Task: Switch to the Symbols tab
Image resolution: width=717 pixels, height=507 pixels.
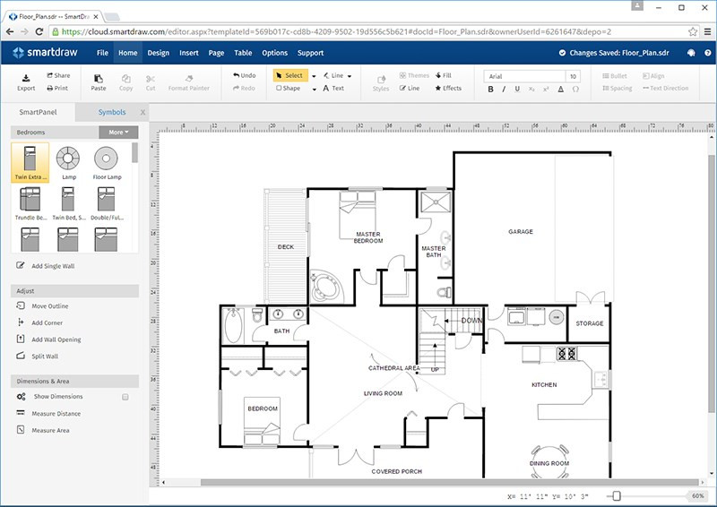Action: tap(112, 113)
